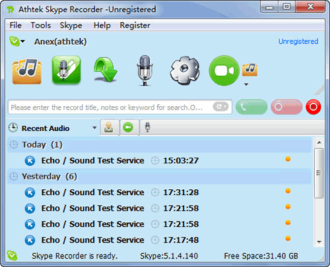Click the list's vertical scrollbar thumb

319,173
